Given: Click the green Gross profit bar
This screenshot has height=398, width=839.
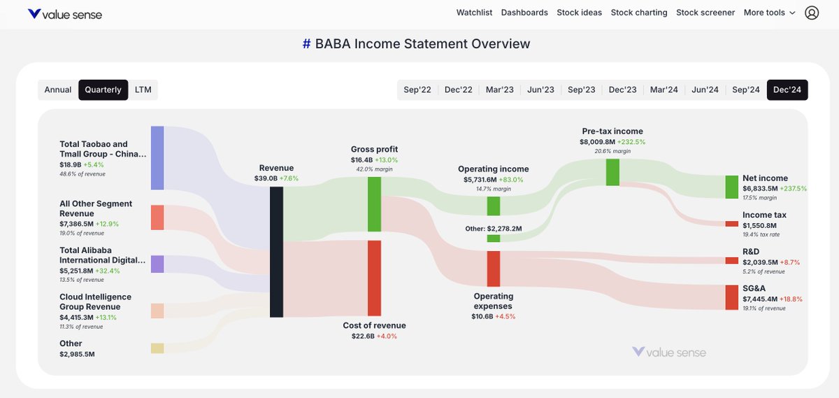Looking at the screenshot, I should coord(374,204).
